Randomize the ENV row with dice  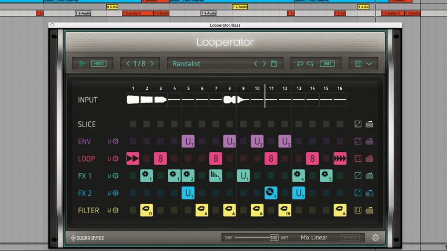tap(358, 141)
